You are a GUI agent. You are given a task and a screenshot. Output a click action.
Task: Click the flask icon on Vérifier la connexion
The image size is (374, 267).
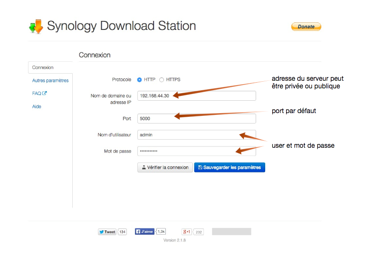pyautogui.click(x=144, y=168)
